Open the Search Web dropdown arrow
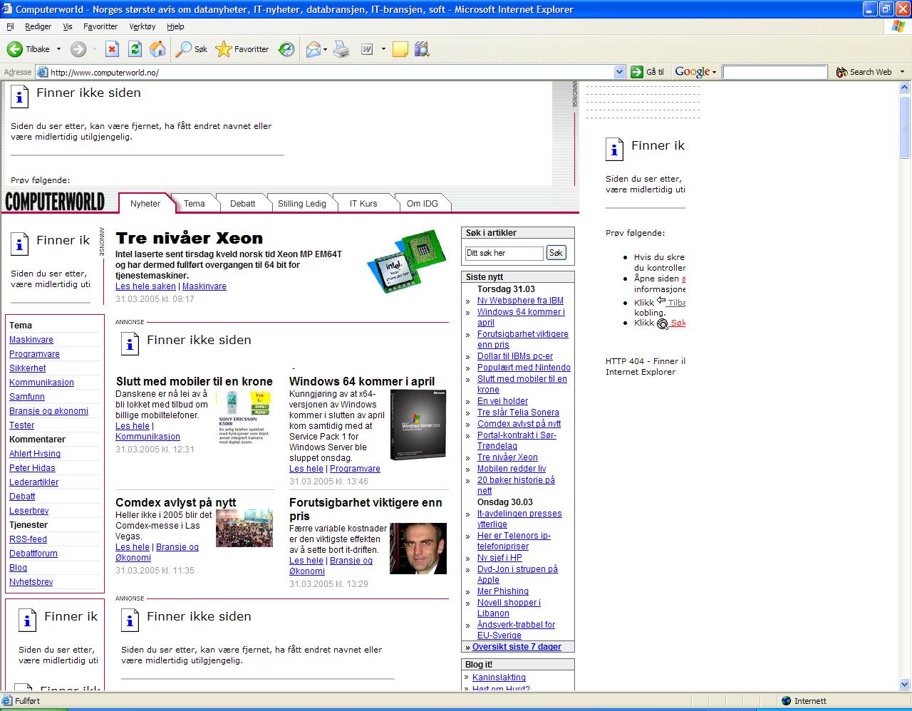Image resolution: width=912 pixels, height=711 pixels. (x=902, y=72)
